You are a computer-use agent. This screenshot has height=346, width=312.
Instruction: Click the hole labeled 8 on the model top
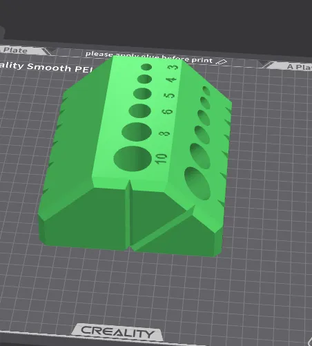point(137,132)
